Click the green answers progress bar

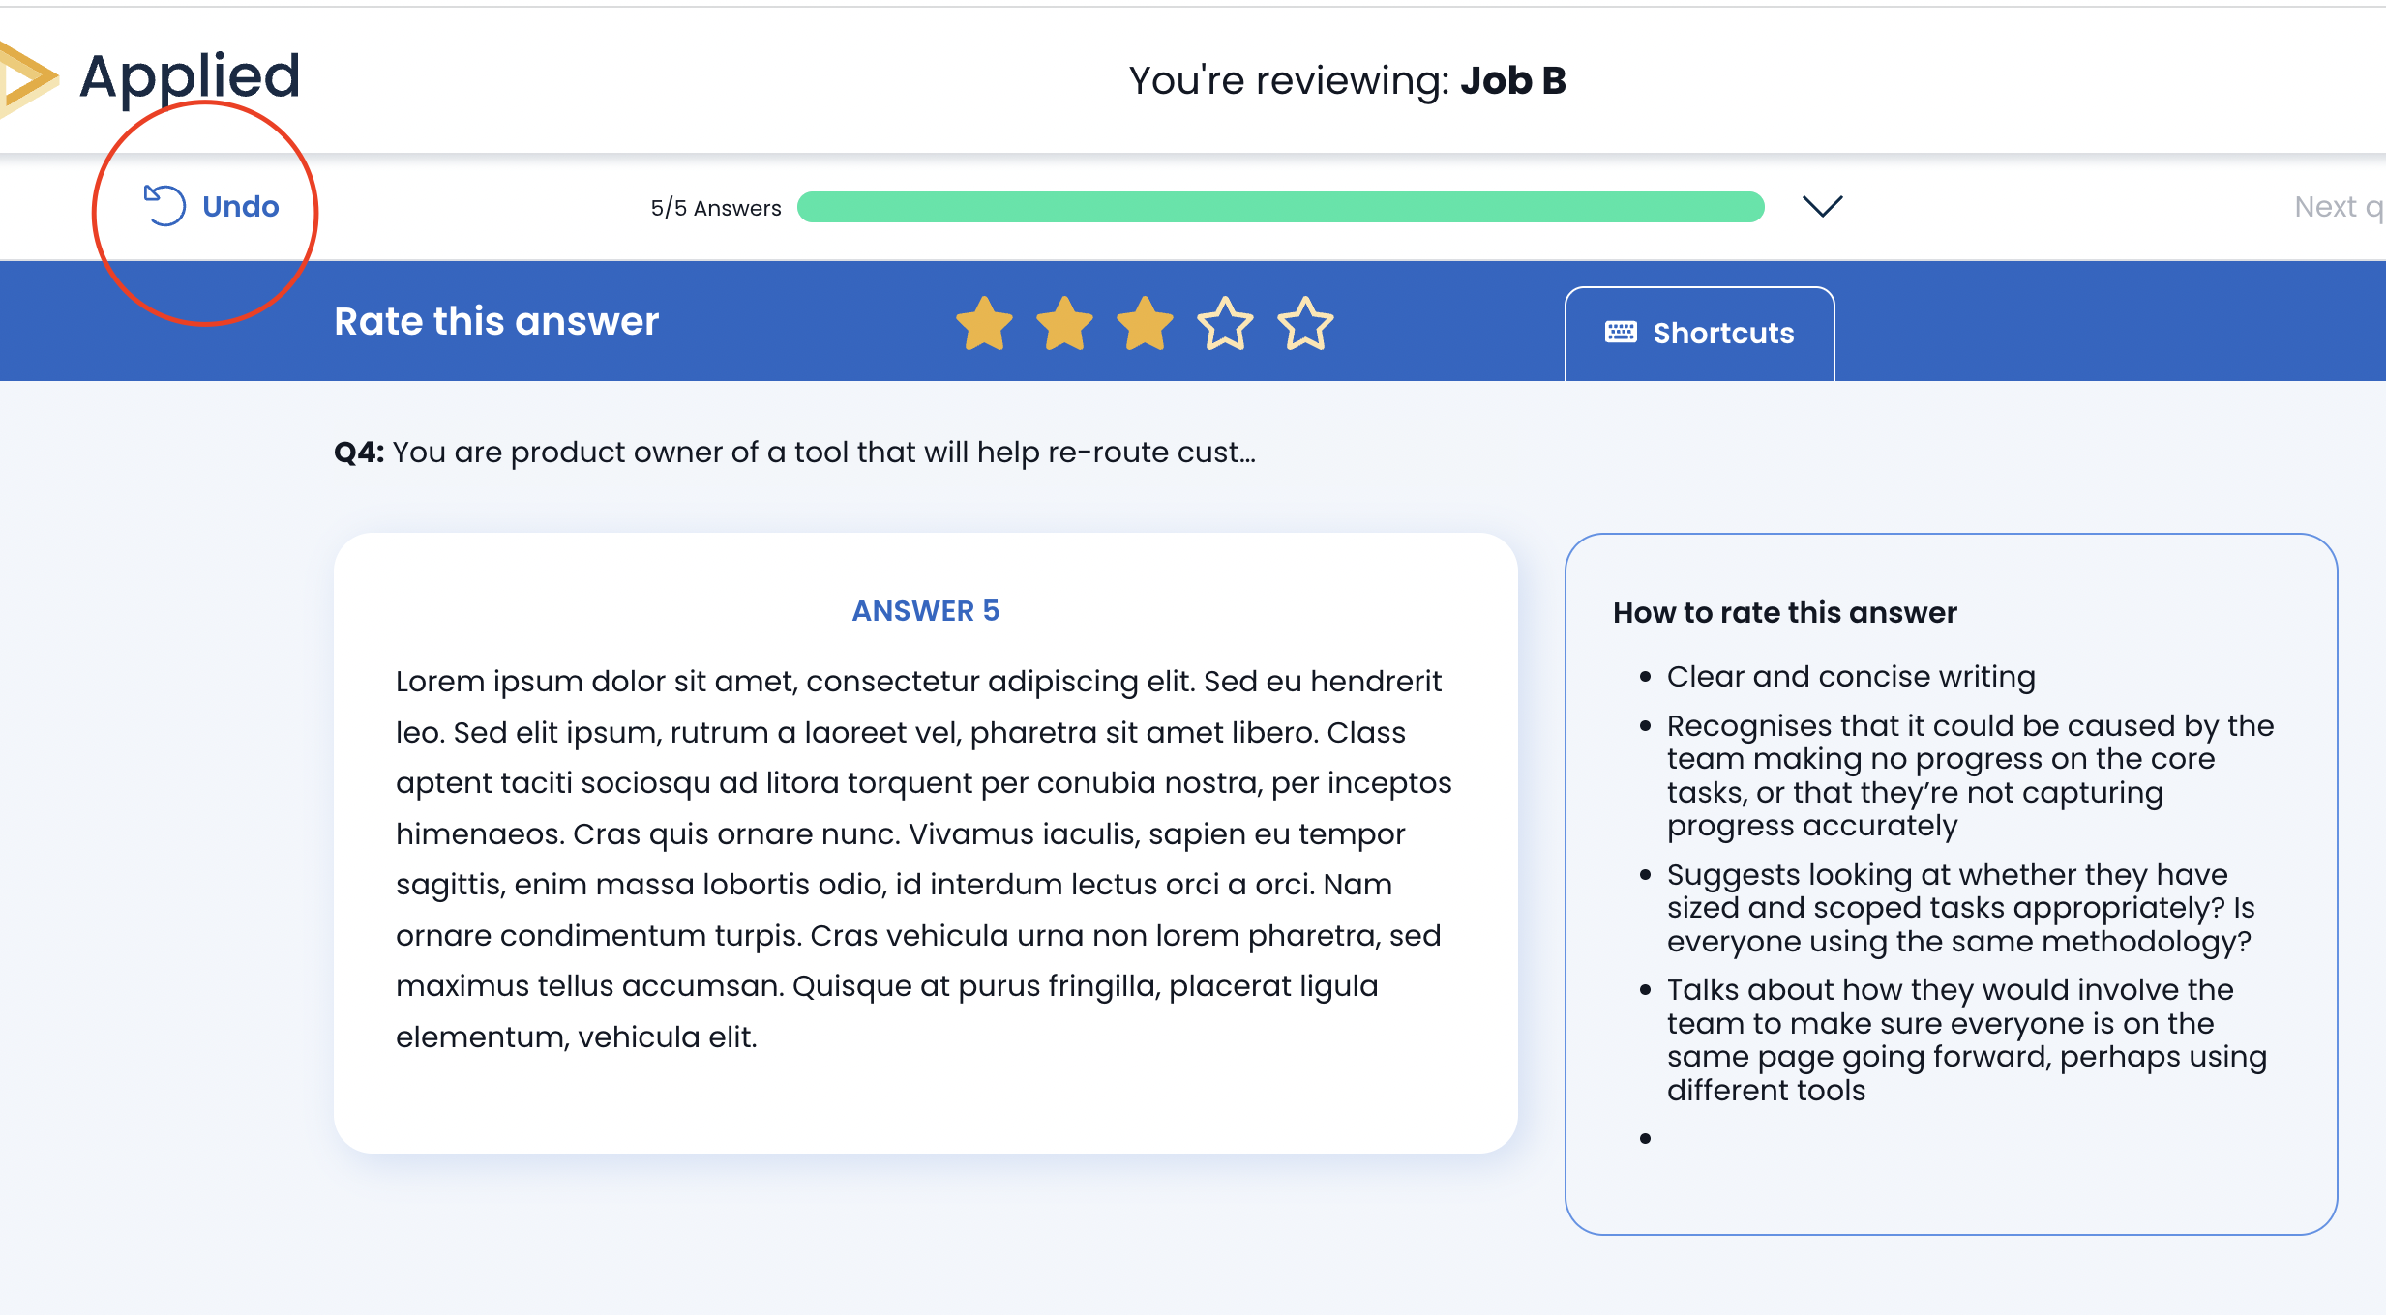(x=1280, y=207)
